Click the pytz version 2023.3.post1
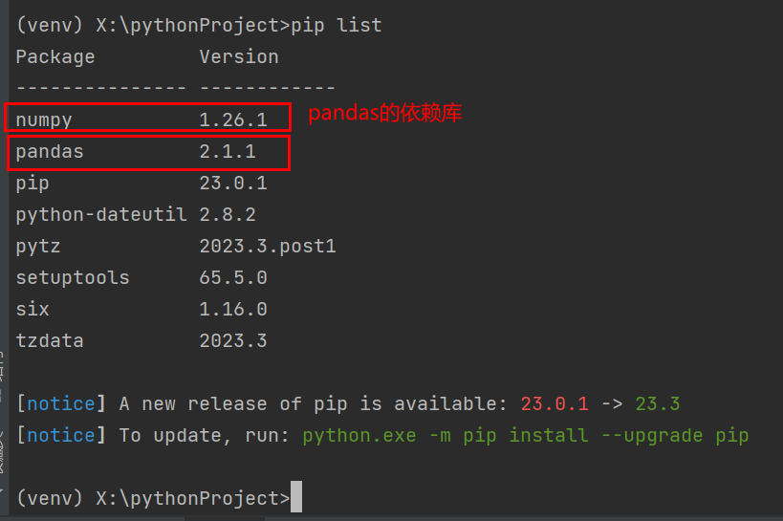The width and height of the screenshot is (783, 521). pyautogui.click(x=268, y=246)
